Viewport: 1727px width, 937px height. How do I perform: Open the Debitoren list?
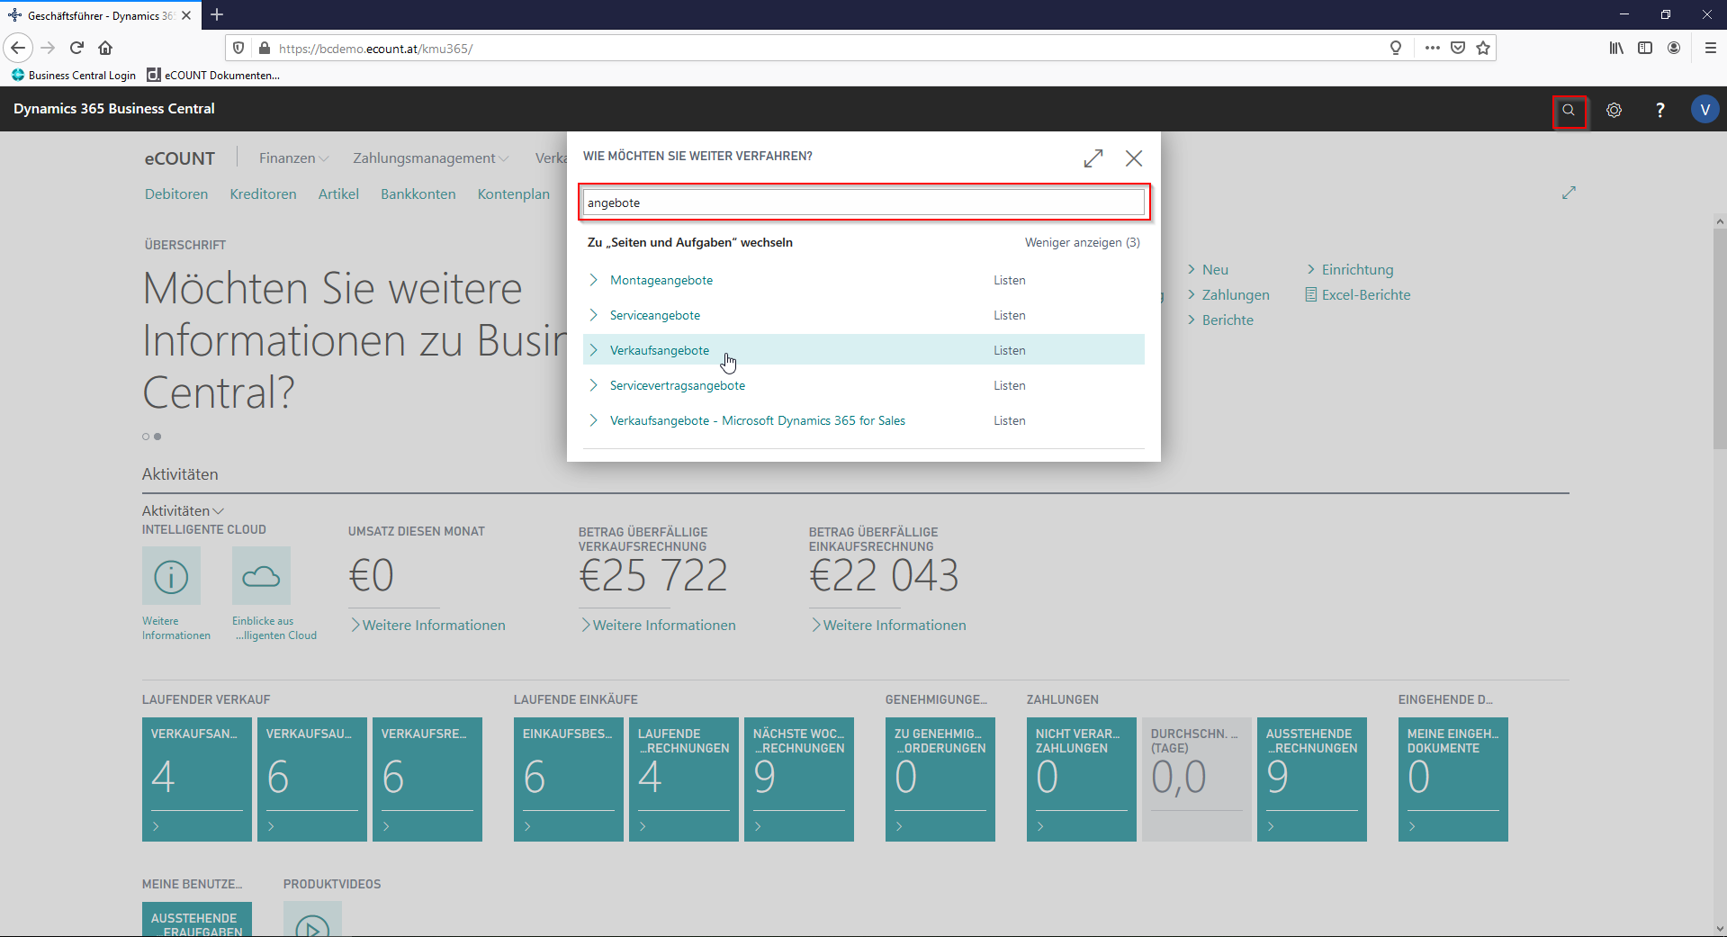(176, 194)
